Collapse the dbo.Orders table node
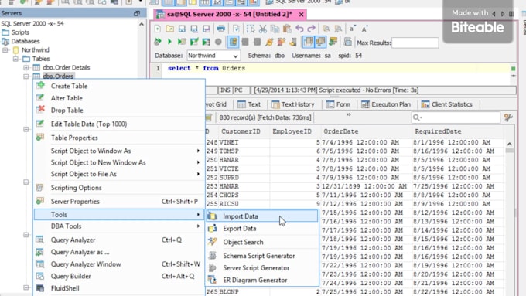The width and height of the screenshot is (526, 296). tap(26, 76)
